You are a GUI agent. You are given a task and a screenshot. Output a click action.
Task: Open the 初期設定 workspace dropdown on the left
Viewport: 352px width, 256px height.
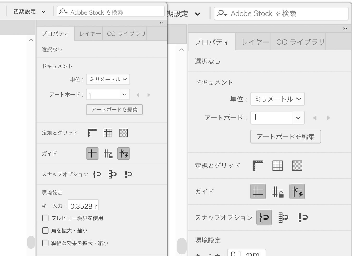[x=29, y=12]
